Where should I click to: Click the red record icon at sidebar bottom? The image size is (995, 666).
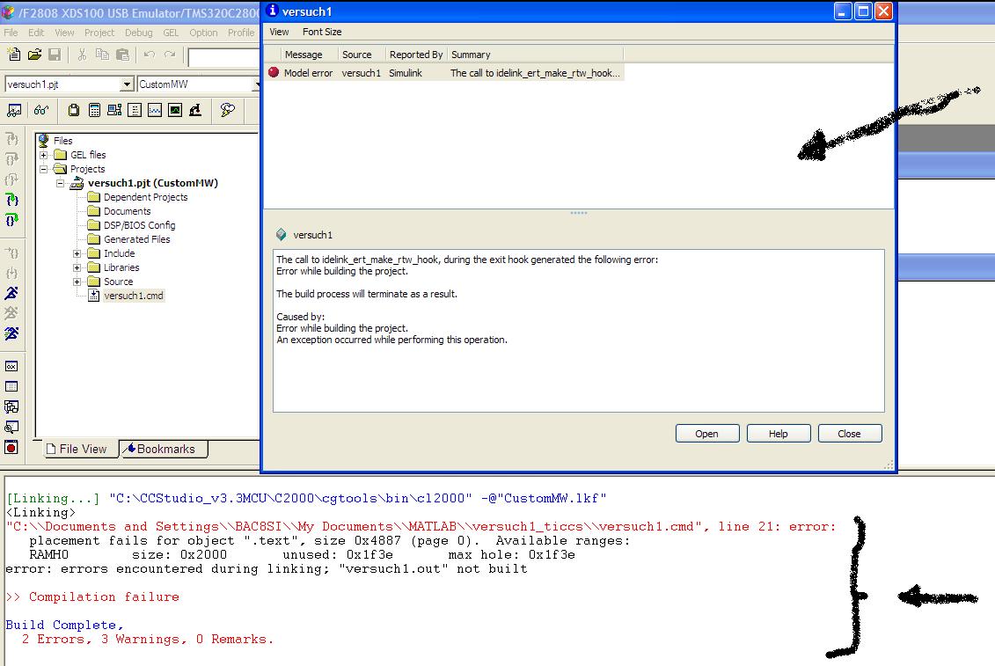pos(11,448)
